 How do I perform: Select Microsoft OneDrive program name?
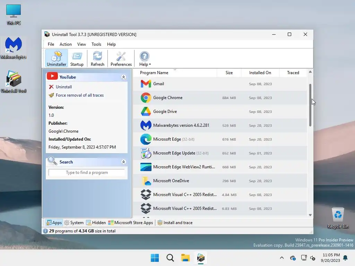point(171,181)
